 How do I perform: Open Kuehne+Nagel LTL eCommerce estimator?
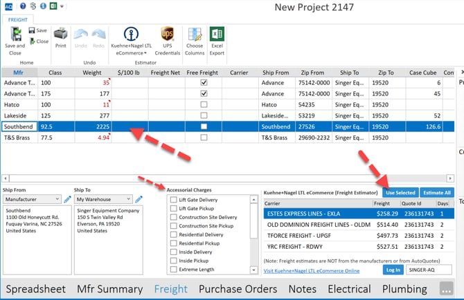[131, 41]
